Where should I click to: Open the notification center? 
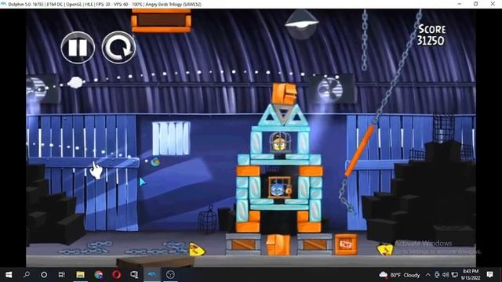489,275
